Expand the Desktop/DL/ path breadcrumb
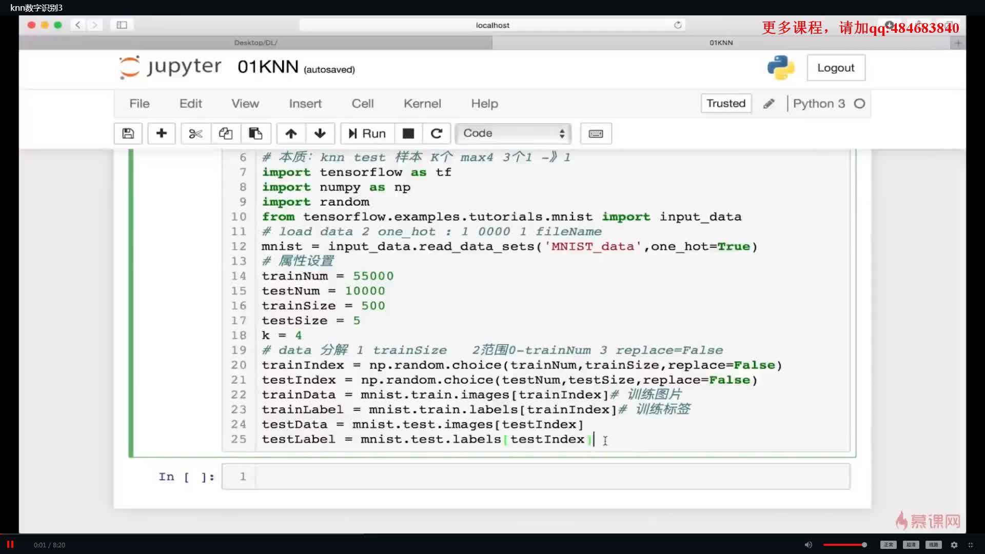The width and height of the screenshot is (985, 554). [255, 42]
